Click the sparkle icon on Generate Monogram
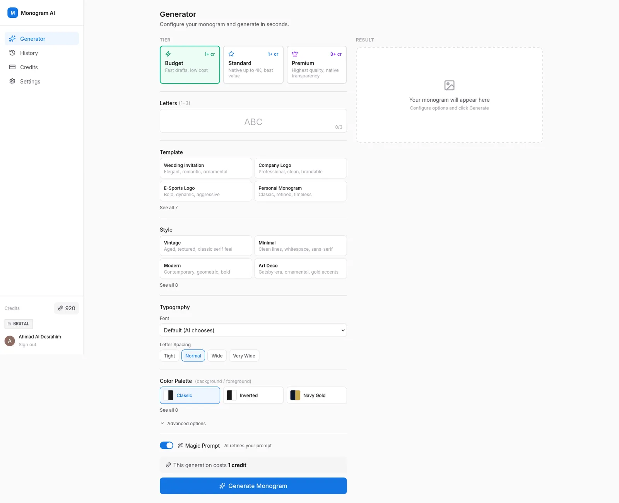This screenshot has height=503, width=619. coord(222,486)
